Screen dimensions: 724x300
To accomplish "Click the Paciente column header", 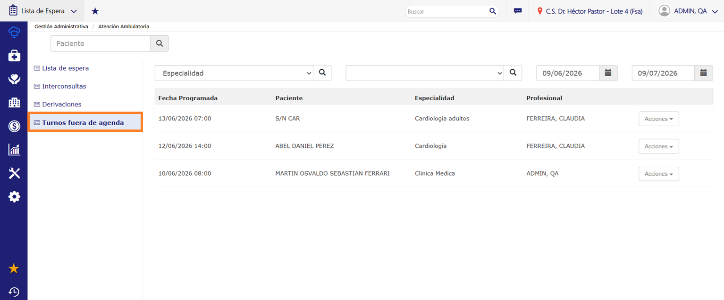I will coord(289,98).
